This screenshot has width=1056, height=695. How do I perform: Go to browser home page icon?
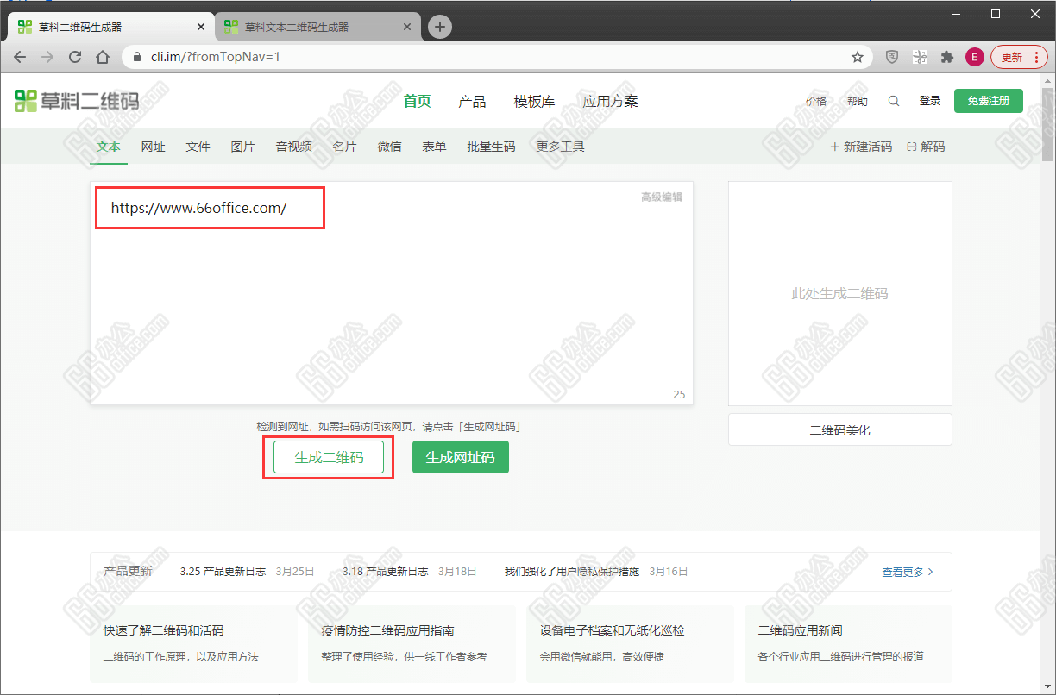(103, 57)
